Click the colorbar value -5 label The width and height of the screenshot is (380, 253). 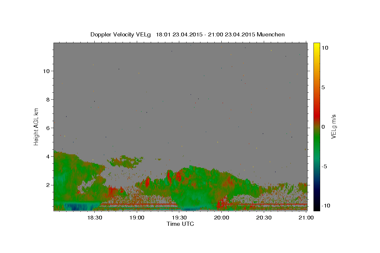[325, 166]
